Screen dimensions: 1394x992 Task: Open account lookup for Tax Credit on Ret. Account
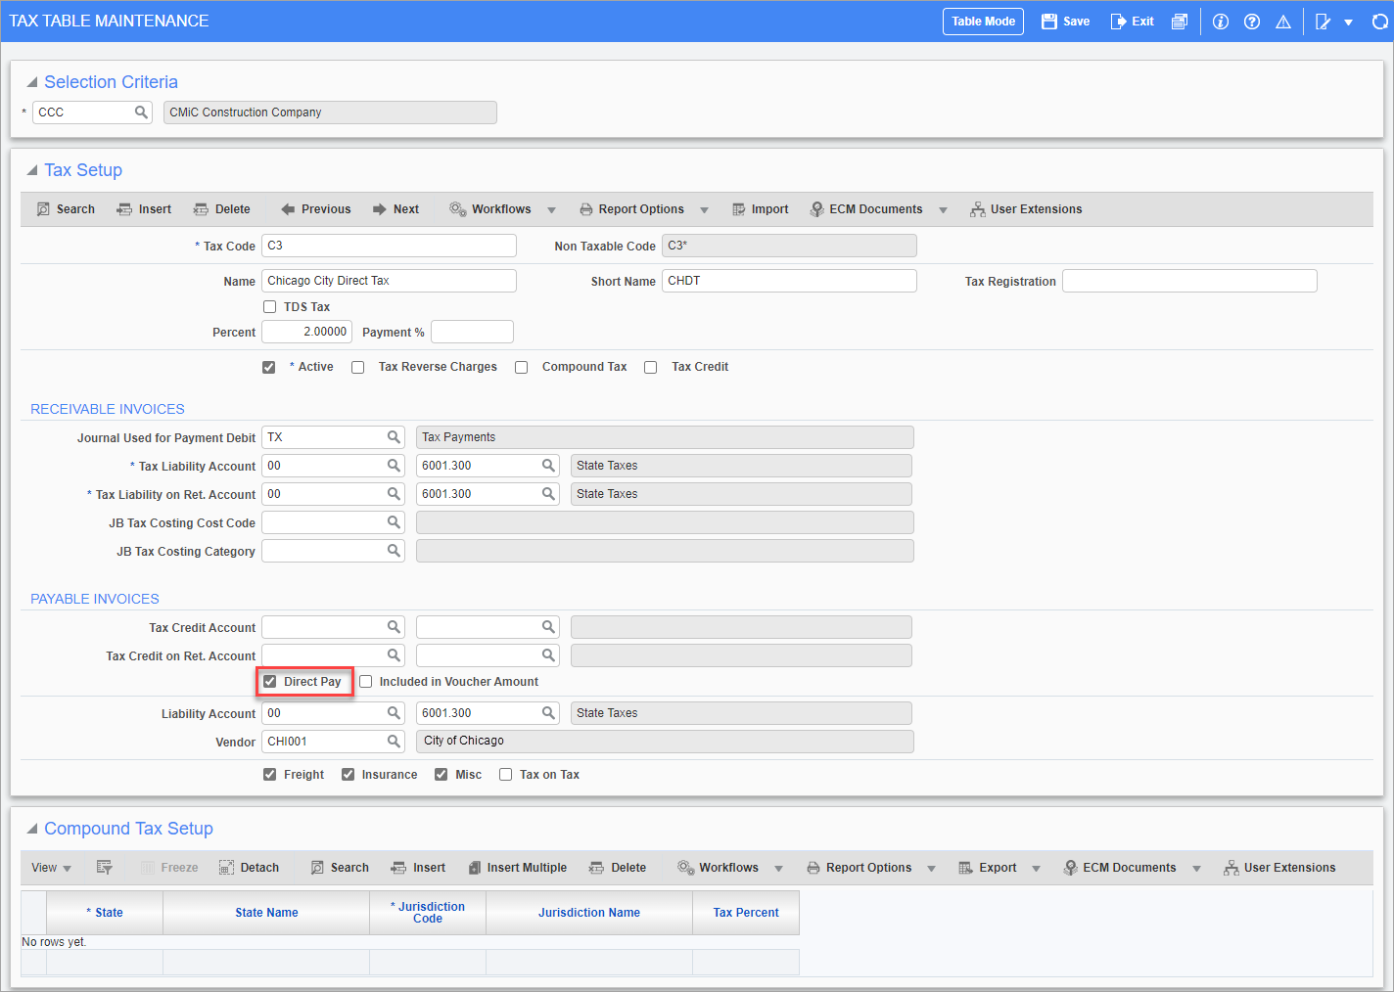[x=549, y=655]
